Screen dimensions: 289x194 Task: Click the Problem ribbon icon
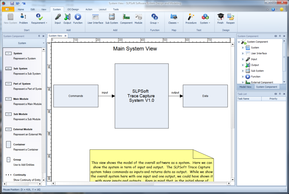click(24, 19)
